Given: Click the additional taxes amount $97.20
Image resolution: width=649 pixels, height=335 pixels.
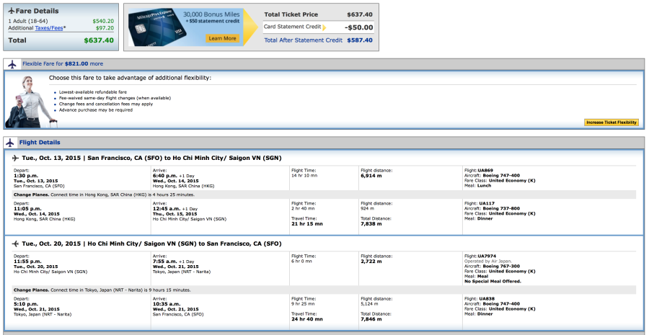Looking at the screenshot, I should point(105,27).
